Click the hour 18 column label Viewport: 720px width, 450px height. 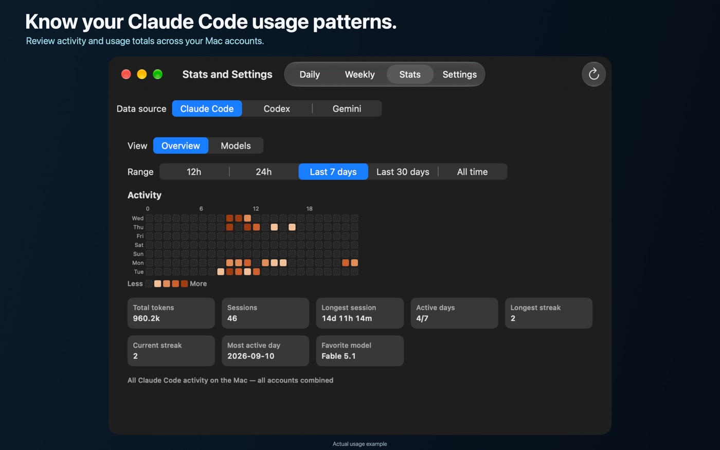tap(309, 209)
